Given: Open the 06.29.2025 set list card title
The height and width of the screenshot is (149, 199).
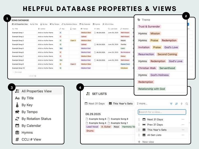Looking at the screenshot, I should (93, 114).
